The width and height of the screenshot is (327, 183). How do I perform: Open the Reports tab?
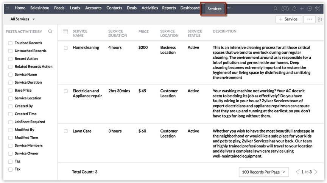pos(169,8)
